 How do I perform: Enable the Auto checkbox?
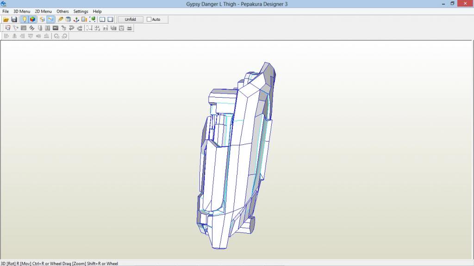(x=149, y=19)
